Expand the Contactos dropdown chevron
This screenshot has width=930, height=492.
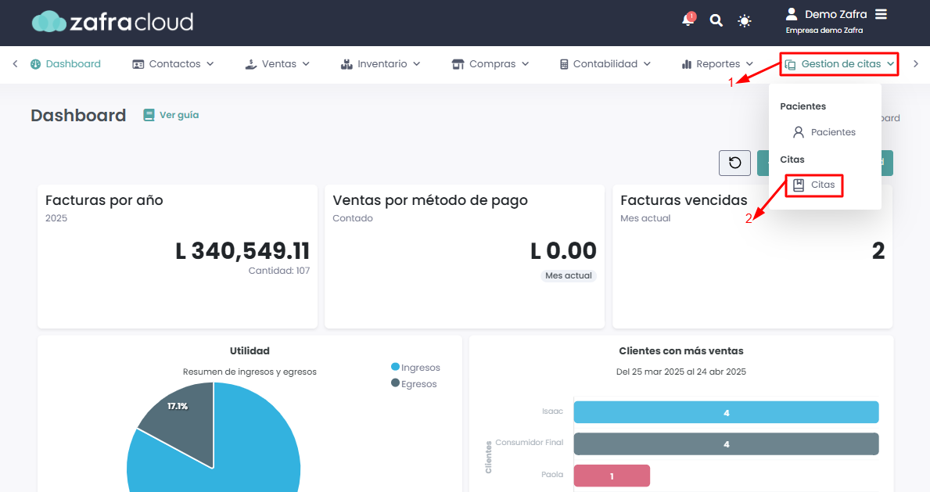tap(210, 64)
